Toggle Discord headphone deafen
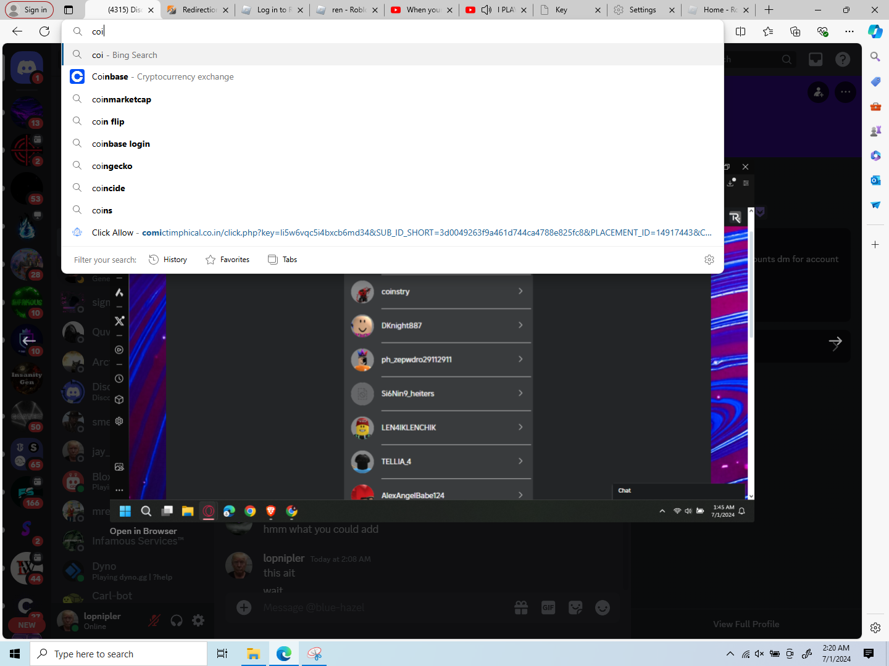The width and height of the screenshot is (889, 666). [177, 620]
